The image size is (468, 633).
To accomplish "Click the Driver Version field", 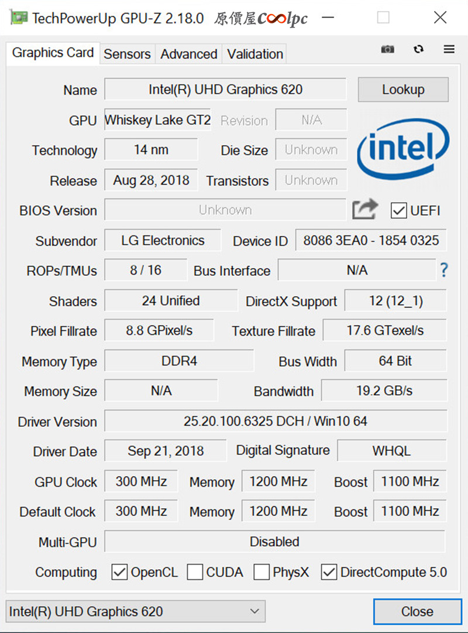I will 276,421.
